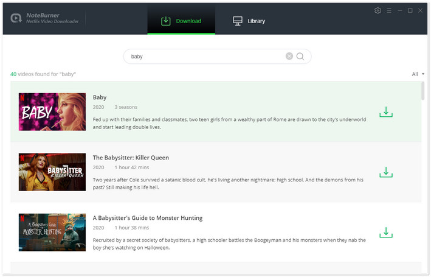Image resolution: width=431 pixels, height=277 pixels.
Task: Clear the search box text
Action: click(x=289, y=56)
